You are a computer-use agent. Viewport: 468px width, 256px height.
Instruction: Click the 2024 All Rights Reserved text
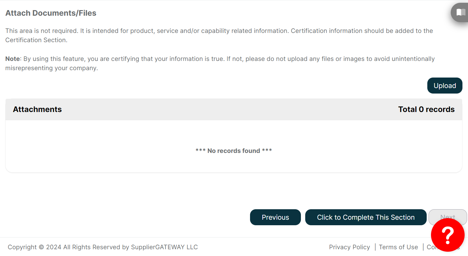(x=83, y=247)
